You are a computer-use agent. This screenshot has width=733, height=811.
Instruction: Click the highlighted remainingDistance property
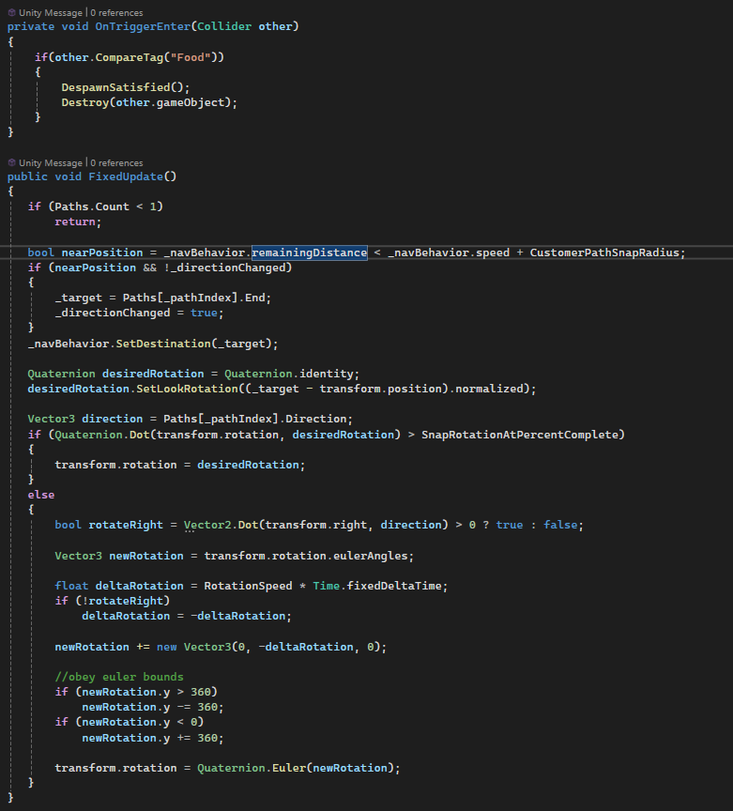(x=310, y=252)
